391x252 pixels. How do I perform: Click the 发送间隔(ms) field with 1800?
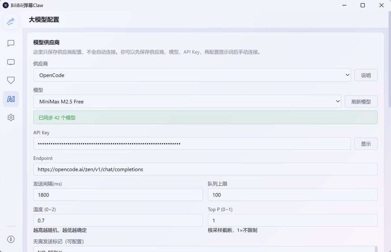(118, 195)
